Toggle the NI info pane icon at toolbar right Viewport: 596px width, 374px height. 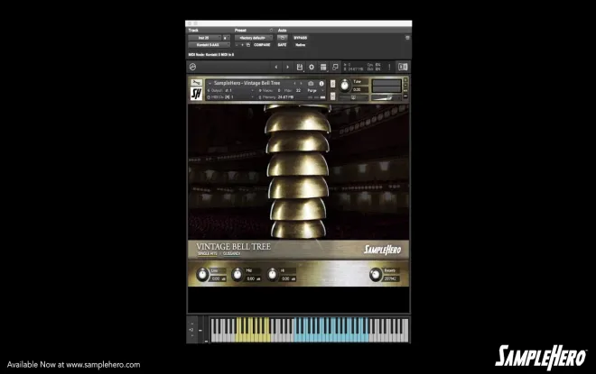(403, 67)
